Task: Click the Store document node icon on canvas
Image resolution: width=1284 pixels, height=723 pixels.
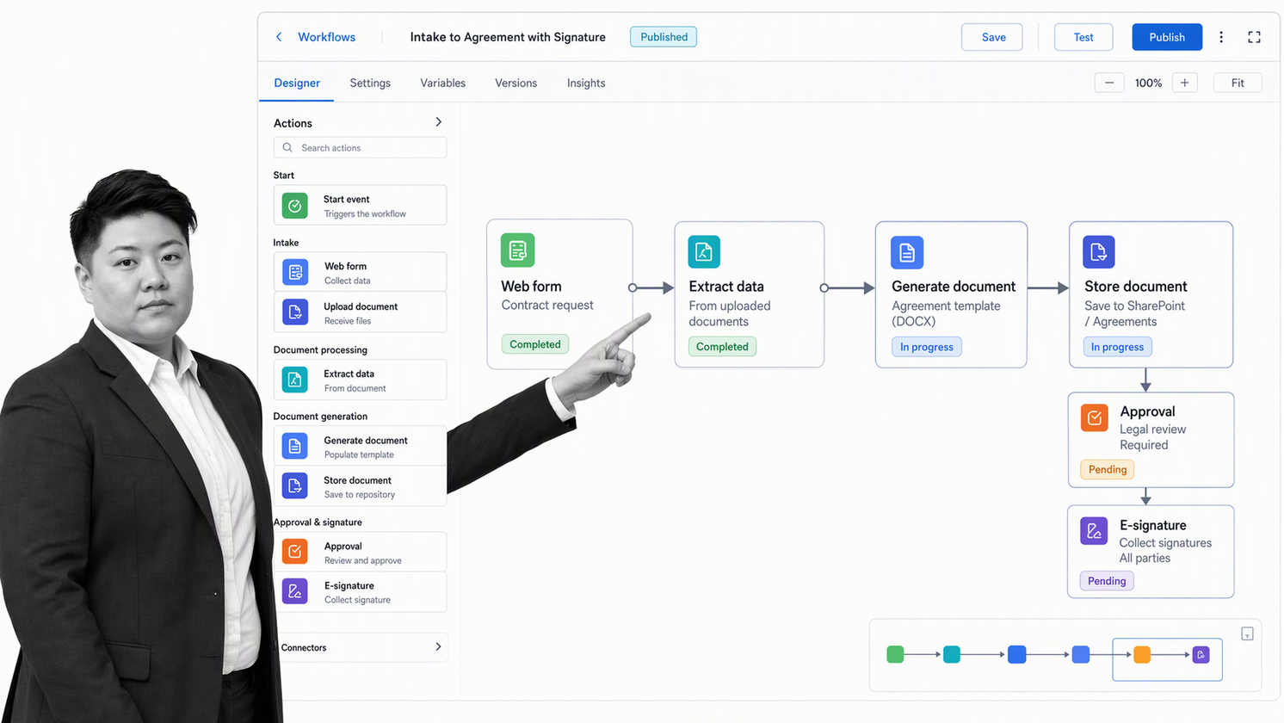Action: 1099,252
